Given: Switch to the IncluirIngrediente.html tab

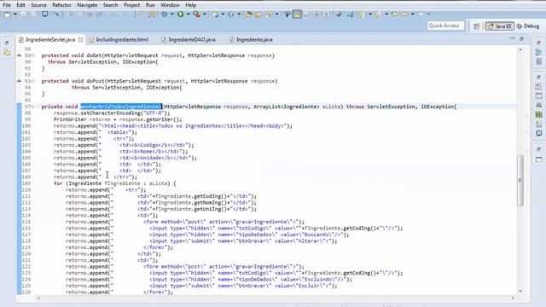Looking at the screenshot, I should (x=119, y=40).
